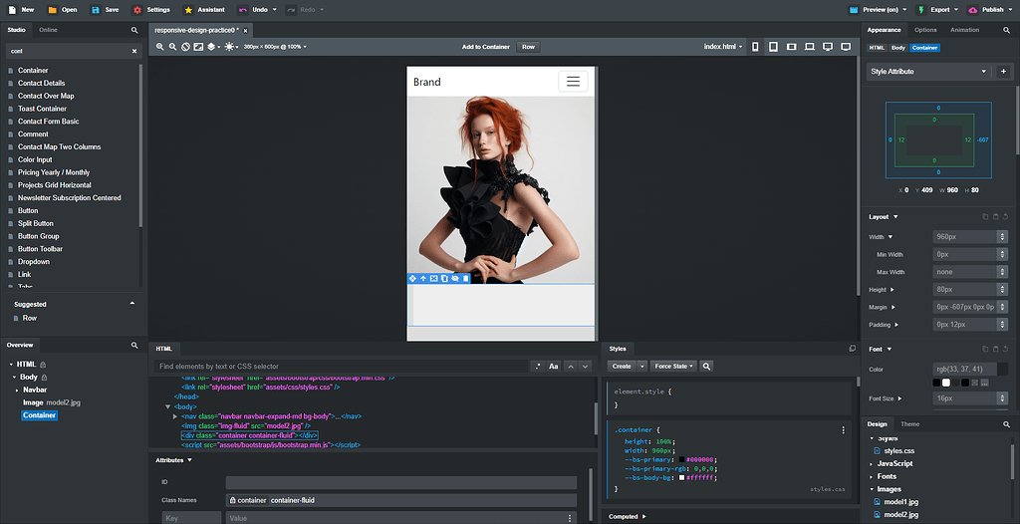This screenshot has width=1020, height=524.
Task: Open the Export options dropdown arrow
Action: pyautogui.click(x=955, y=10)
